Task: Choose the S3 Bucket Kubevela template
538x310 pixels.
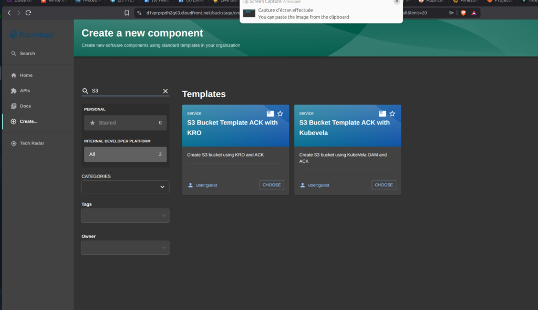Action: click(384, 185)
